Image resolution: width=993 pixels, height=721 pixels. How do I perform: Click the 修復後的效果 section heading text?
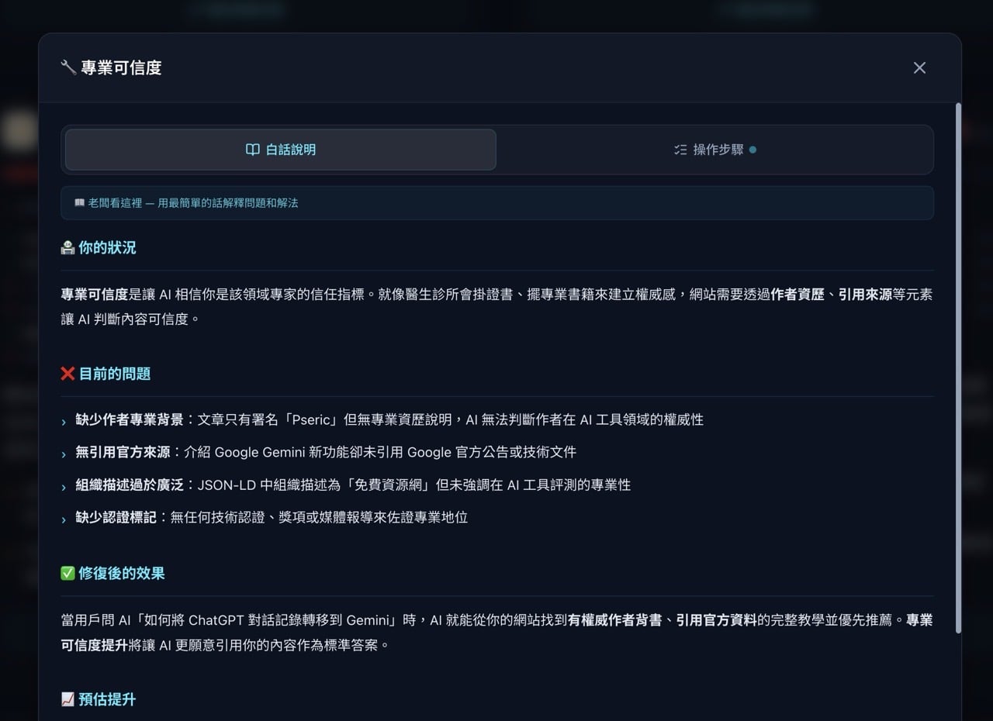pyautogui.click(x=122, y=574)
